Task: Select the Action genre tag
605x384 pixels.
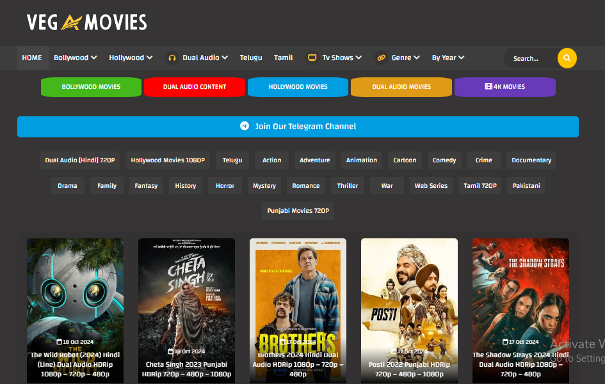Action: coord(271,160)
